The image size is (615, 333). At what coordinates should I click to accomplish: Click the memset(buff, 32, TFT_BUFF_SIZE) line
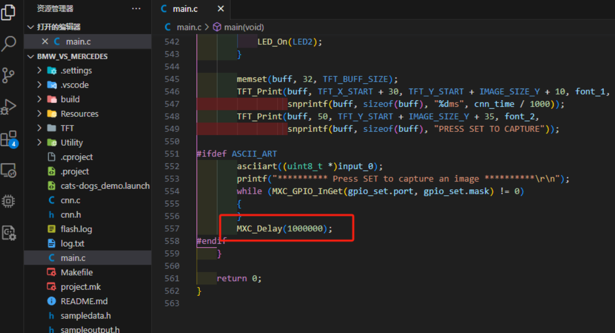(317, 80)
